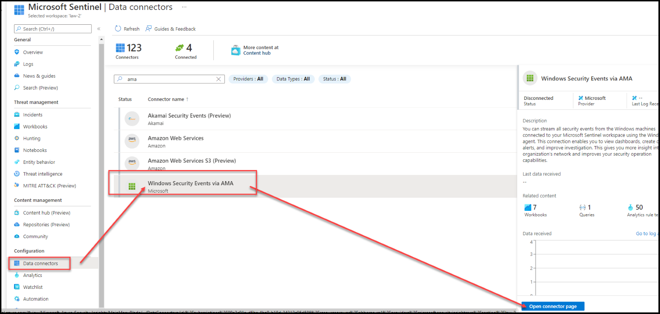Click the Content hub bag icon
Screen dimensions: 660x314
(x=17, y=212)
